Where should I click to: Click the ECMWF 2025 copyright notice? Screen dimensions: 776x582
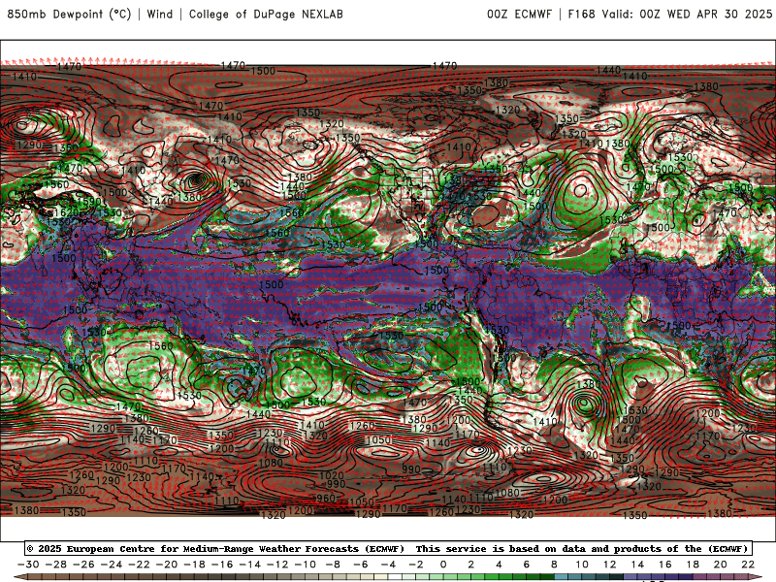tap(215, 548)
